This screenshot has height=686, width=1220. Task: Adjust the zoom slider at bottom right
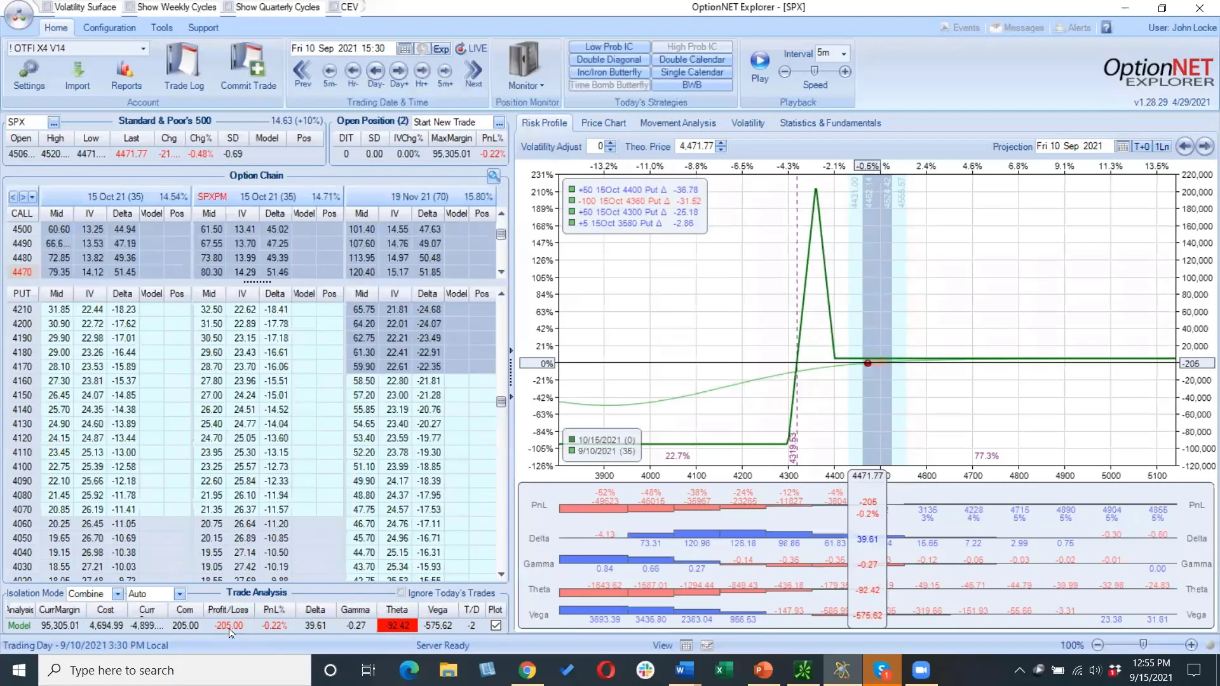[1143, 645]
